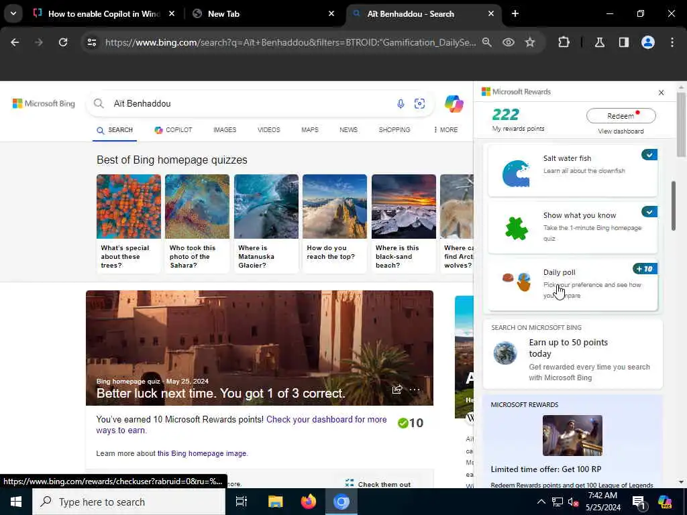
Task: Click the page vertical scrollbar thumb
Action: [x=681, y=125]
